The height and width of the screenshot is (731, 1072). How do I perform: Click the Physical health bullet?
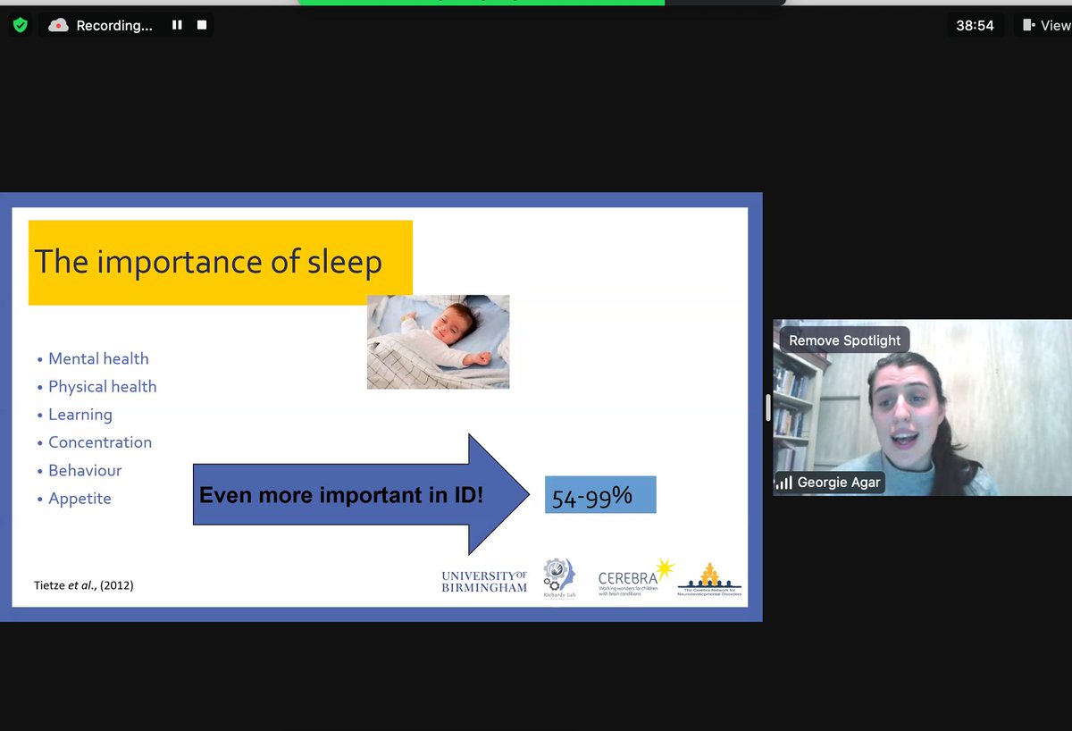point(102,386)
